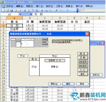Click cell 孙金辉 in row 3
Viewport: 106px width, 102px height.
(14, 29)
